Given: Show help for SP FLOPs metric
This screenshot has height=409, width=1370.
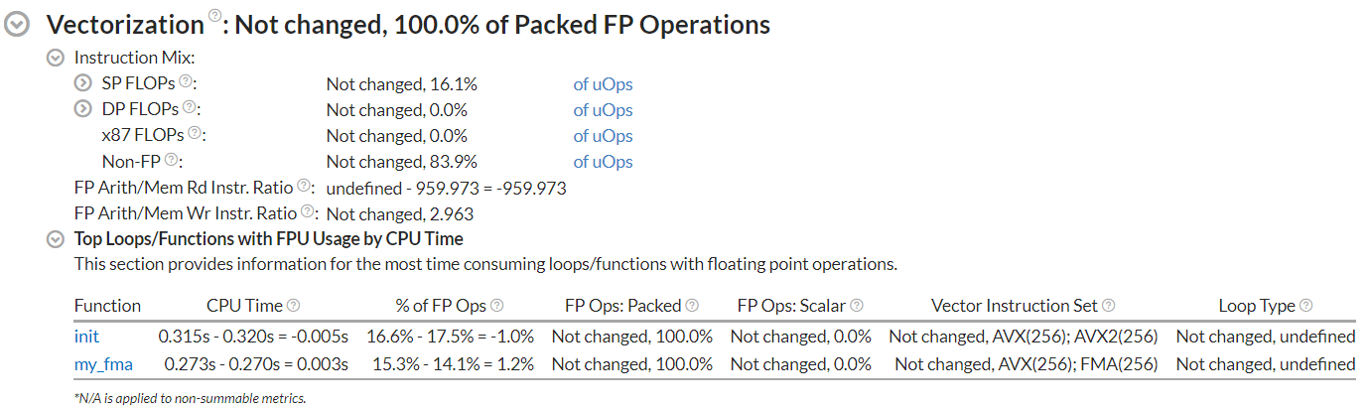Looking at the screenshot, I should click(185, 82).
